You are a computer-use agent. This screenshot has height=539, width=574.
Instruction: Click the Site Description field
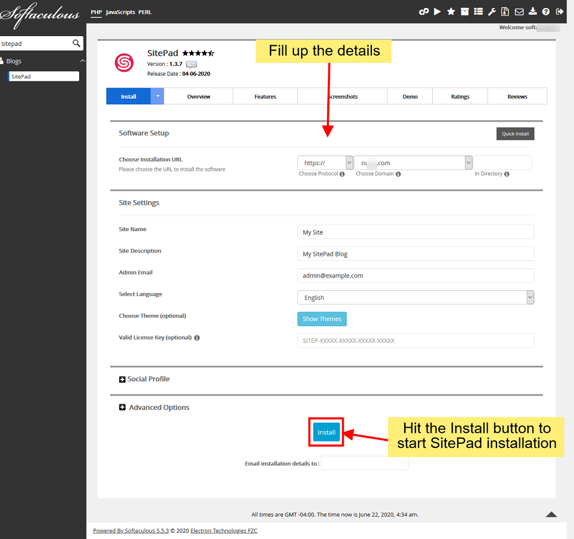pos(416,254)
